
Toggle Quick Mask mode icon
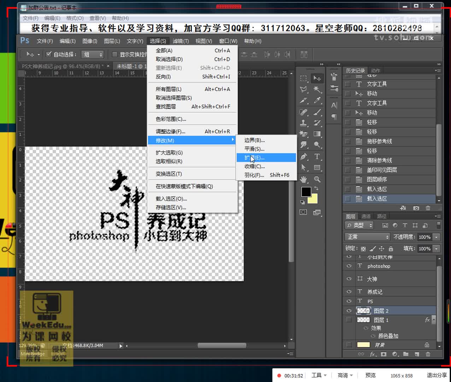coord(303,212)
